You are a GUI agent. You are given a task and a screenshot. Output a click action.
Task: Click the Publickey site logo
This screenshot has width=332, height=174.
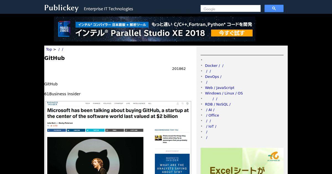point(61,8)
